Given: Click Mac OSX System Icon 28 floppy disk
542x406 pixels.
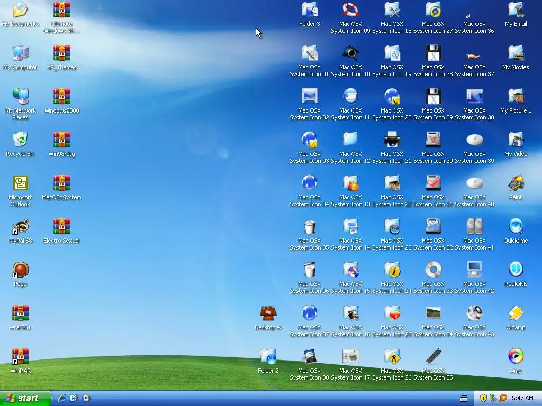Looking at the screenshot, I should [433, 53].
